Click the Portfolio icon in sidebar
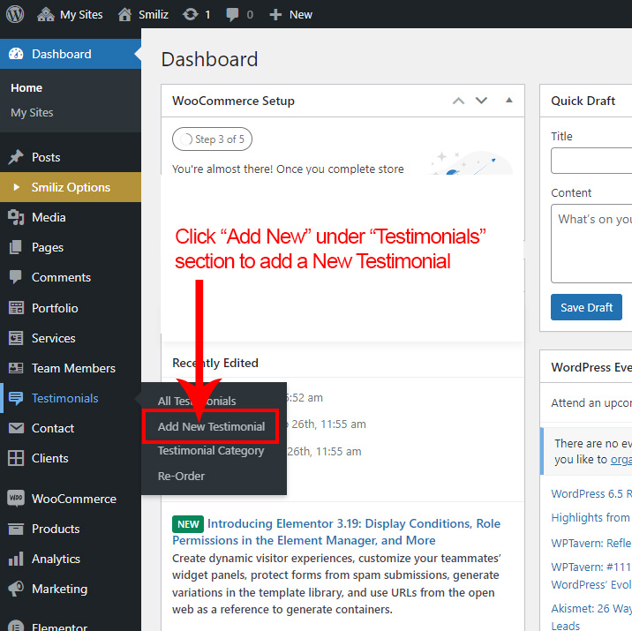The width and height of the screenshot is (632, 631). tap(16, 308)
